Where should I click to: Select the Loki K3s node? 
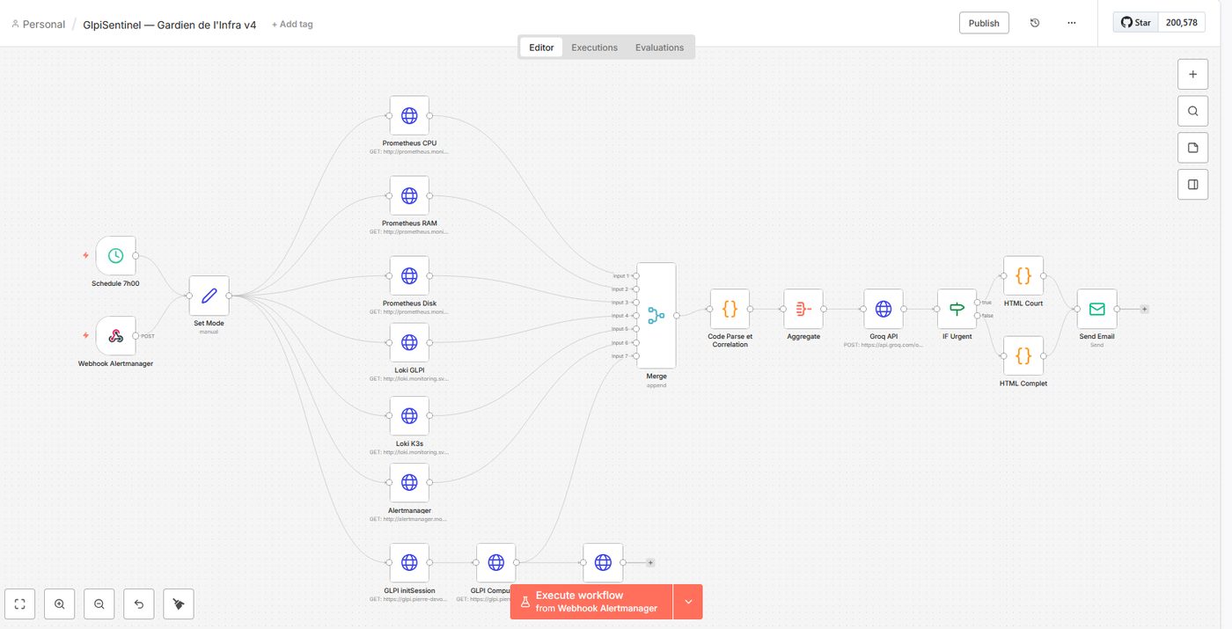(x=409, y=416)
